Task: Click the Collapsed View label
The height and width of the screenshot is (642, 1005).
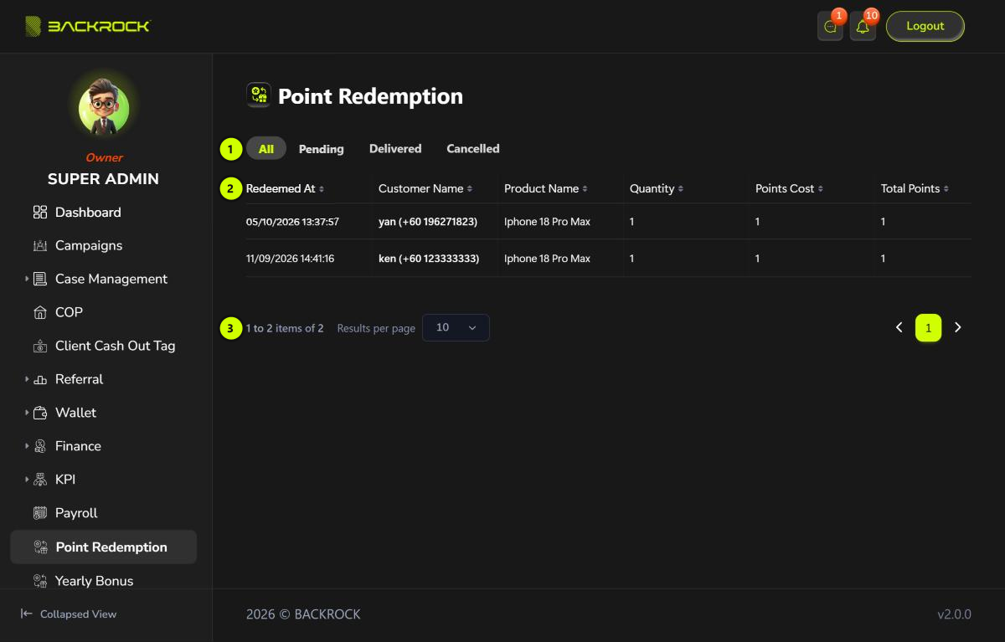Action: 78,614
